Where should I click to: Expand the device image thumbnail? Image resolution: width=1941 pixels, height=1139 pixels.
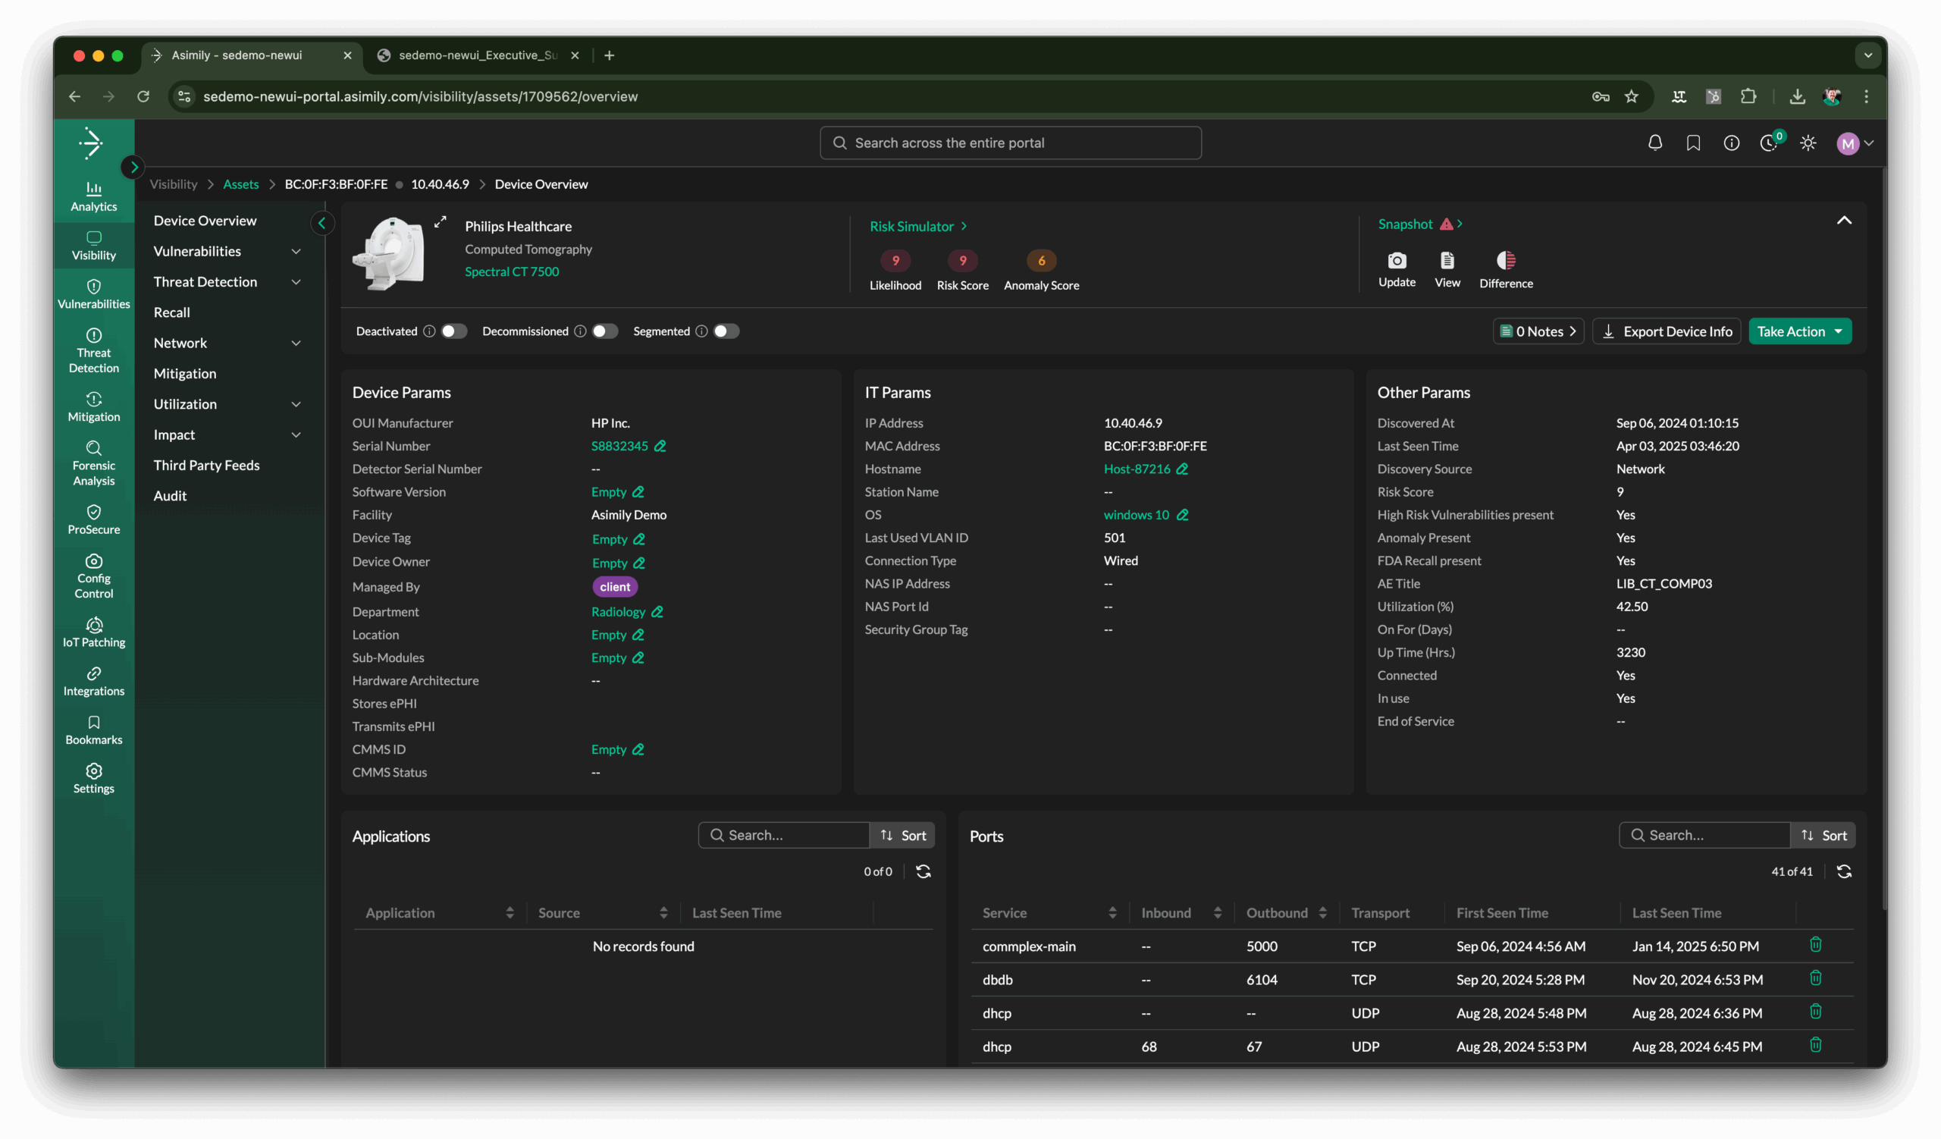point(440,221)
